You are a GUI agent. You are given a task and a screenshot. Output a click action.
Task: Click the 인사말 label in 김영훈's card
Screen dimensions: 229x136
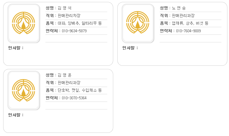(14, 115)
